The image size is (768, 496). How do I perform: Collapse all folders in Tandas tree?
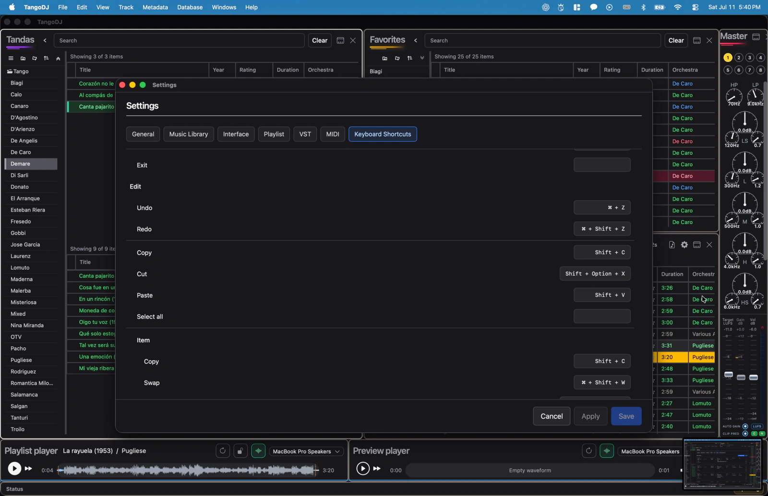point(58,58)
